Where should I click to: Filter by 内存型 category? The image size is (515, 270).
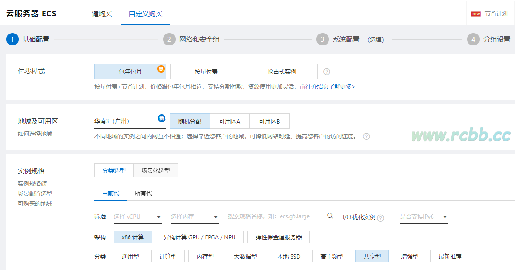205,256
